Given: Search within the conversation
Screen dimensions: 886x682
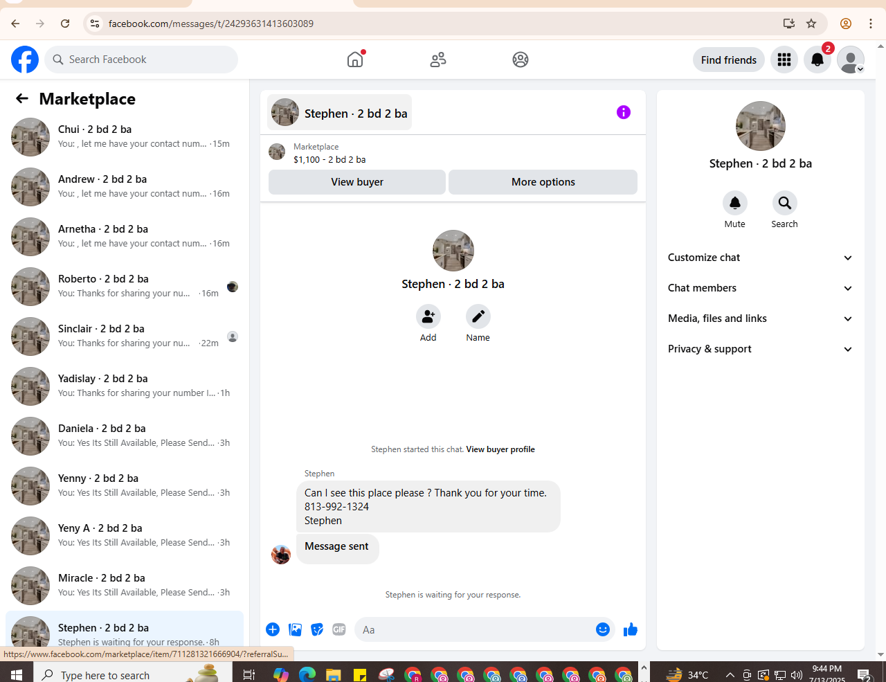Looking at the screenshot, I should pyautogui.click(x=785, y=203).
